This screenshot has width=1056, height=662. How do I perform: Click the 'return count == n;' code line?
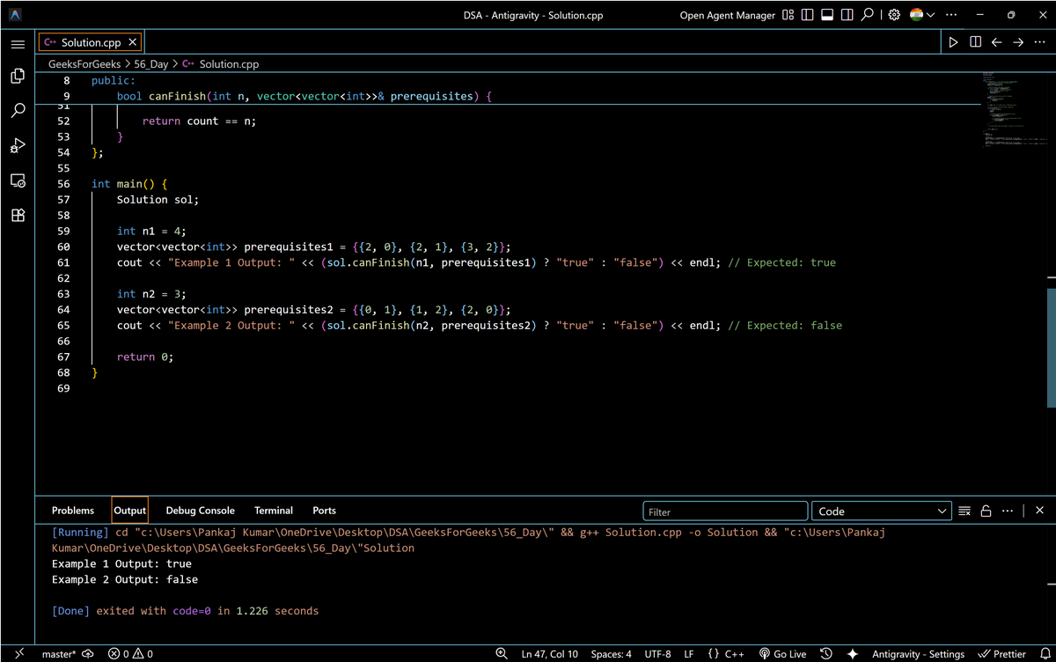pos(199,121)
